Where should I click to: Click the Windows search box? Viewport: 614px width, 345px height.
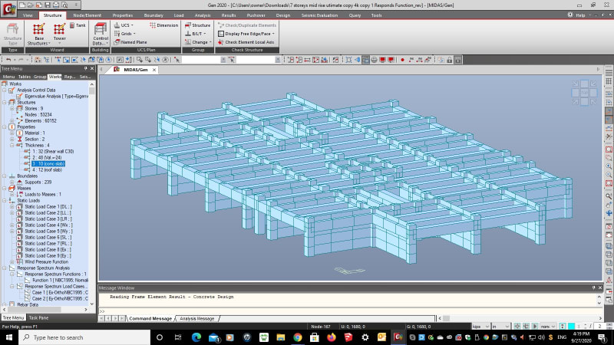click(x=84, y=337)
